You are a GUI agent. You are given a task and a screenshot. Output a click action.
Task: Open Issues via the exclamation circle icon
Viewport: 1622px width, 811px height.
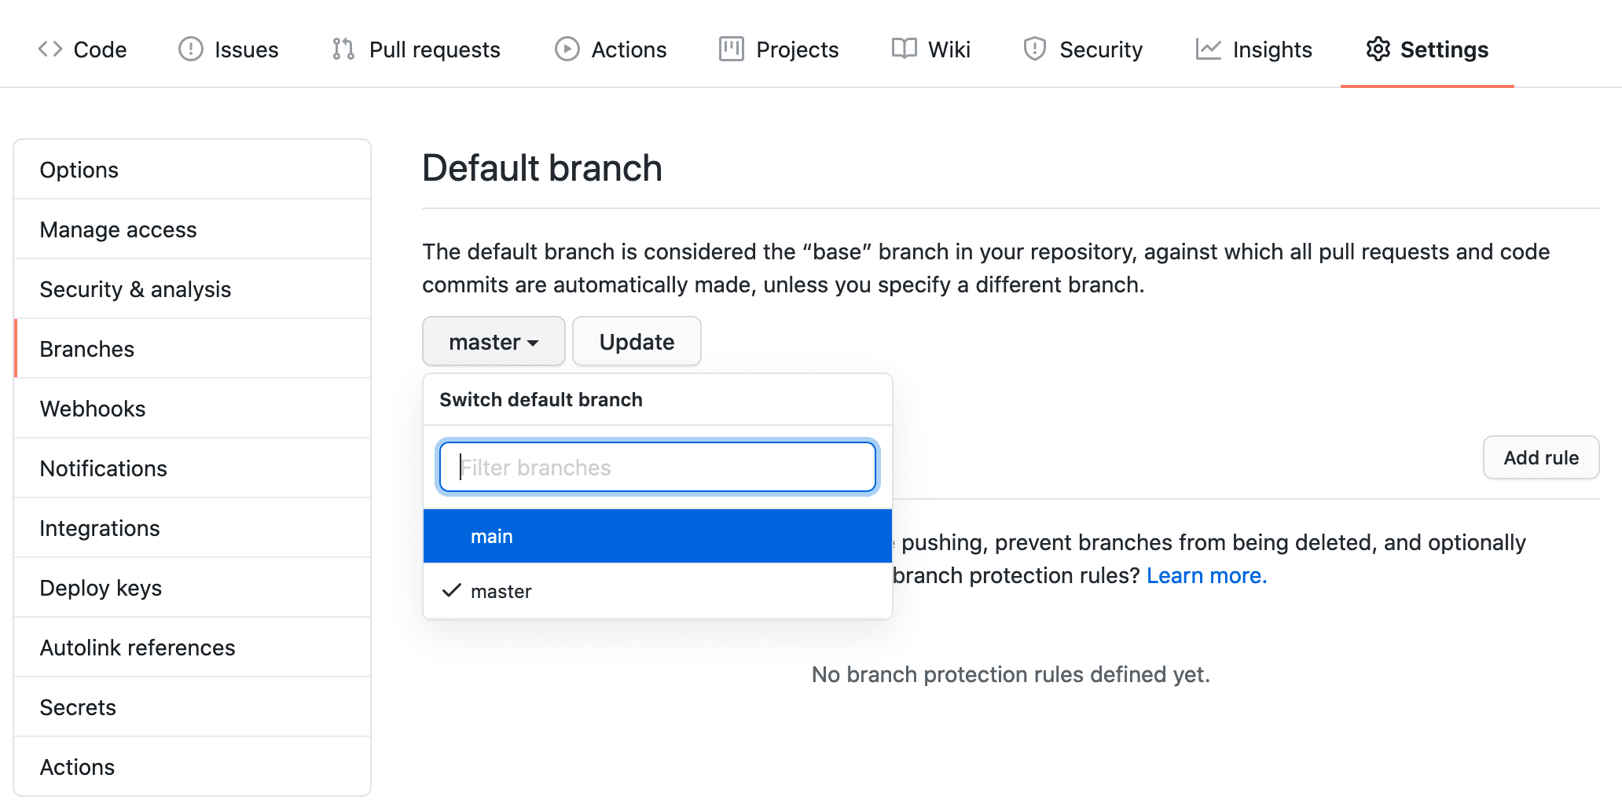coord(191,49)
